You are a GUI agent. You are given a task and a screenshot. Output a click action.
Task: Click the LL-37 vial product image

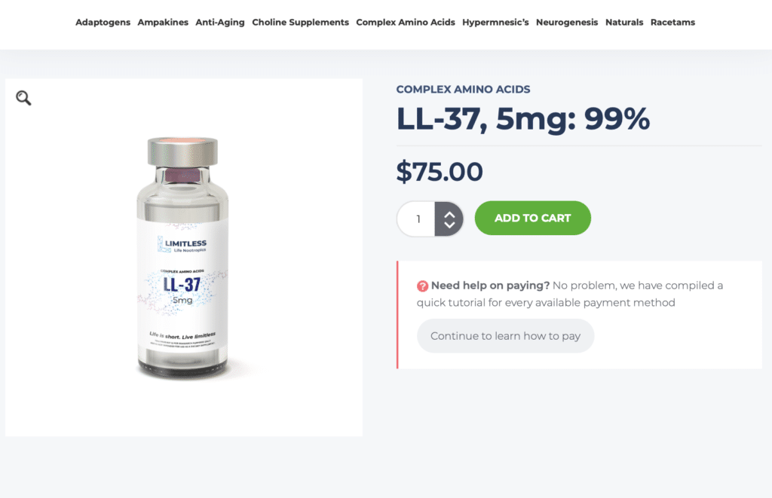(182, 258)
